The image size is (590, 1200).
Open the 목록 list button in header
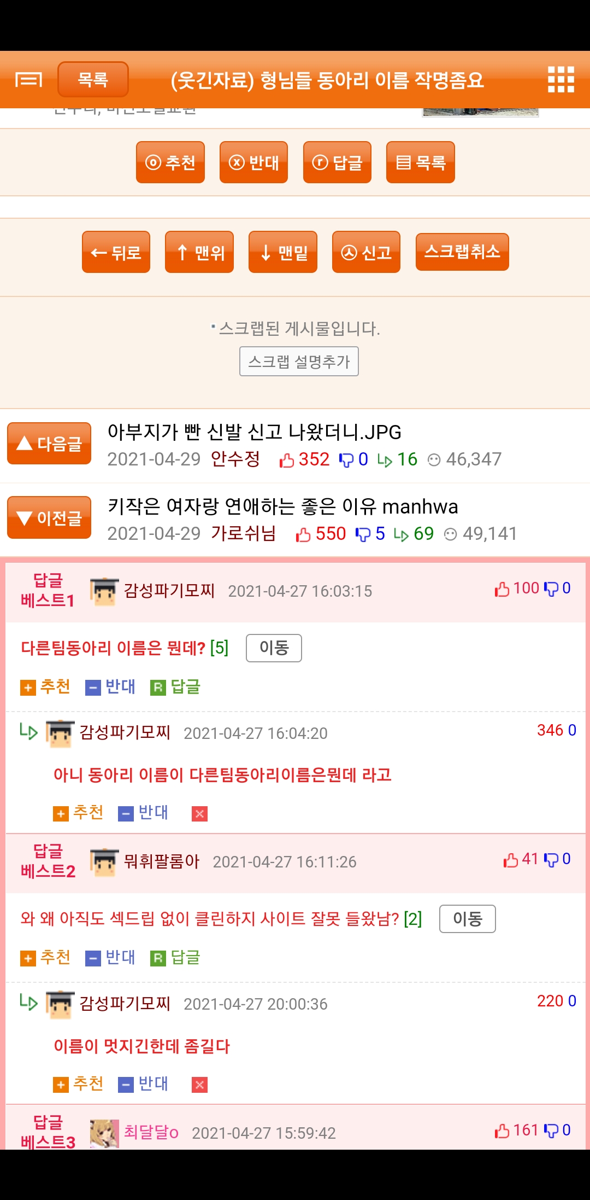(93, 80)
